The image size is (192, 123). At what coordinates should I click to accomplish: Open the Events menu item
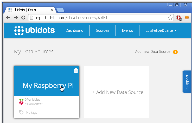click(x=127, y=30)
